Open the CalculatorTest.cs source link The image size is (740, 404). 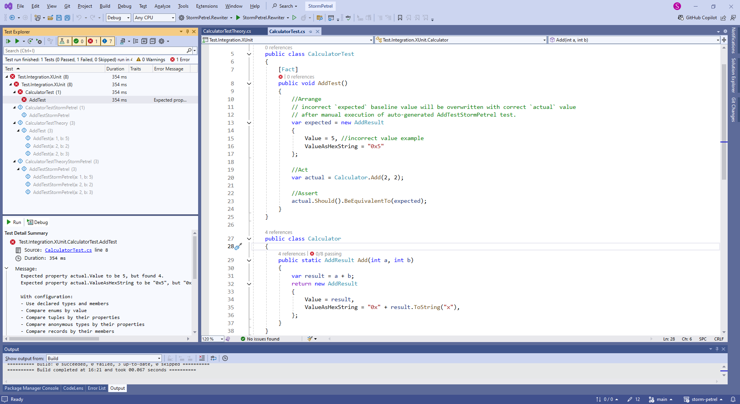[68, 250]
